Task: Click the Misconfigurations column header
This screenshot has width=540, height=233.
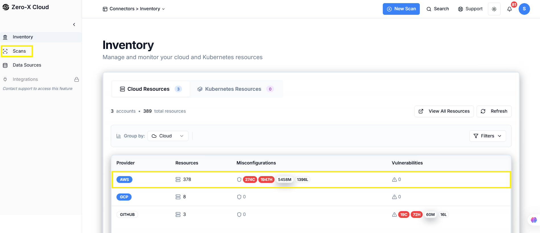Action: (256, 163)
